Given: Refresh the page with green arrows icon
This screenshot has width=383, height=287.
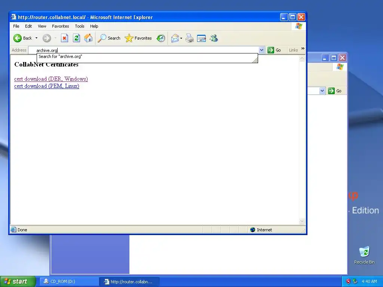Looking at the screenshot, I should tap(76, 38).
